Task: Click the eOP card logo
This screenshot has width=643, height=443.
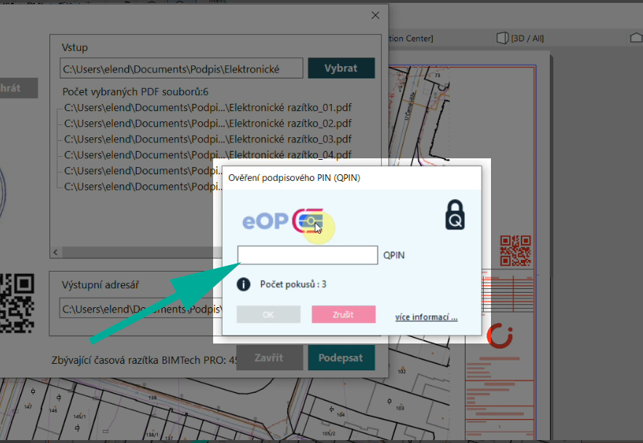Action: click(283, 221)
